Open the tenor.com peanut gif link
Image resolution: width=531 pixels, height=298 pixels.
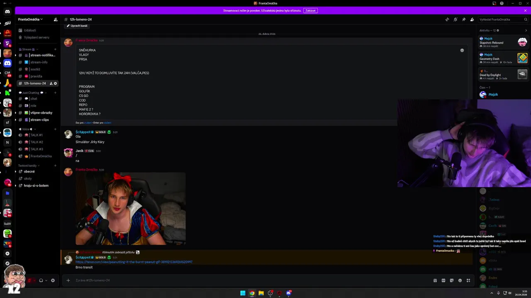pos(134,262)
